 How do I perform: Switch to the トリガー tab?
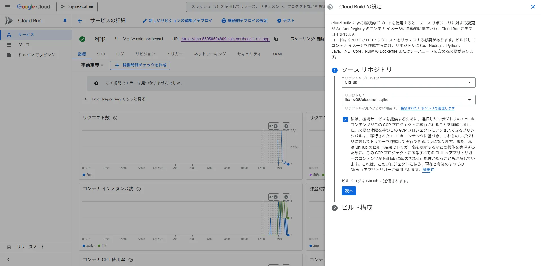tap(175, 54)
